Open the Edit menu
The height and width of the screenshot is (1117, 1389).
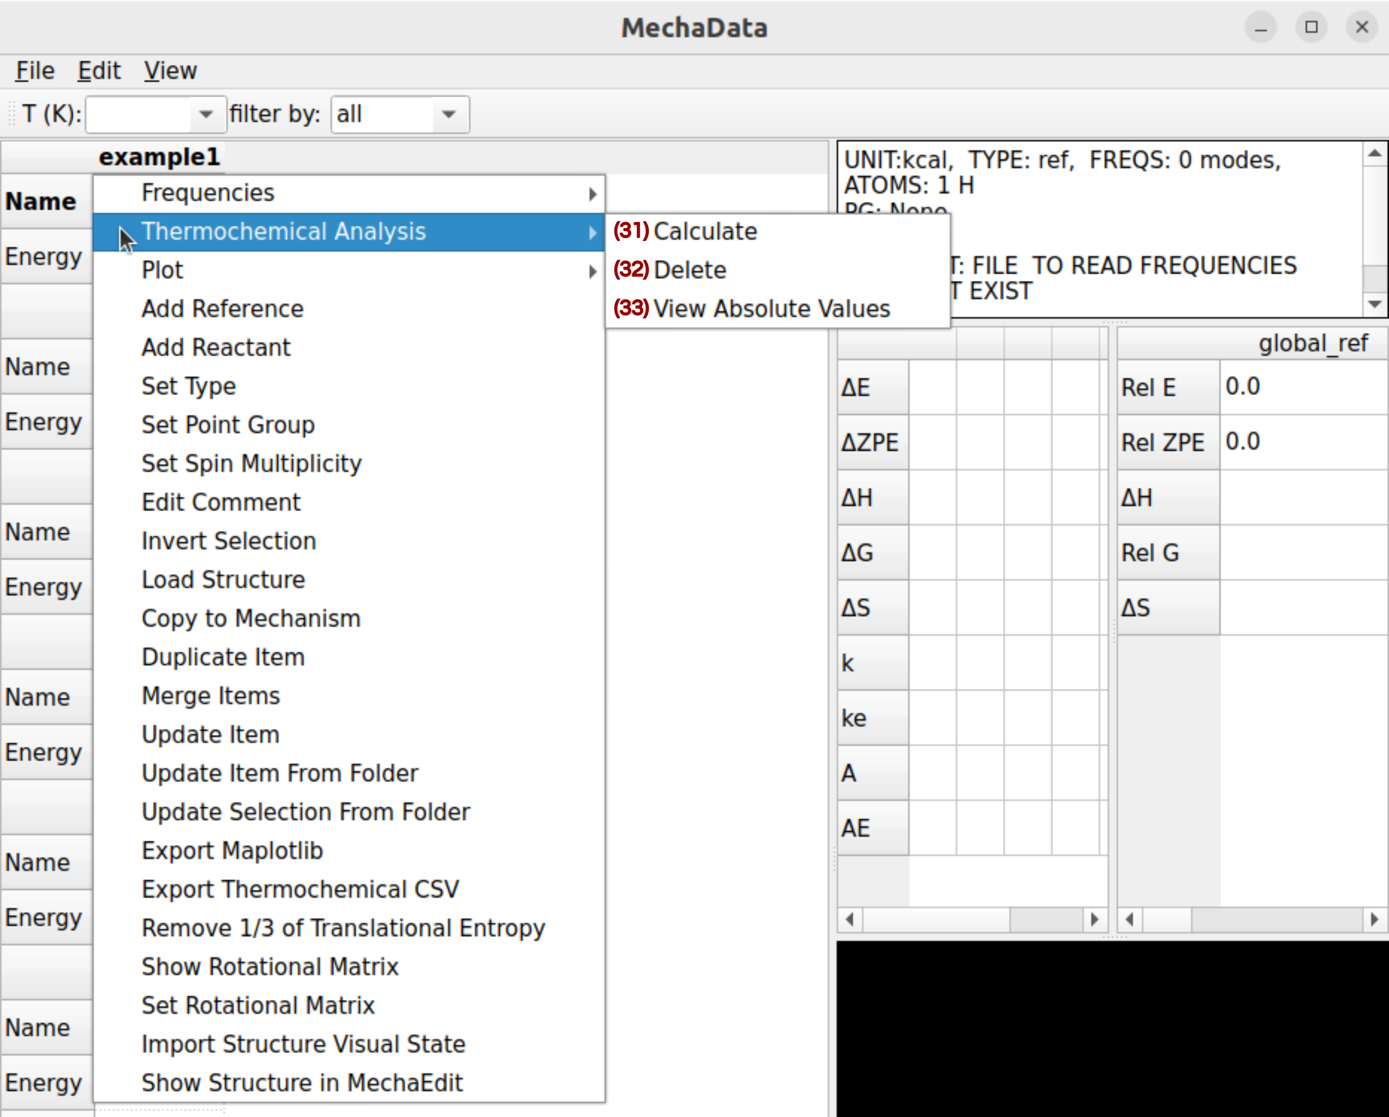[x=99, y=71]
